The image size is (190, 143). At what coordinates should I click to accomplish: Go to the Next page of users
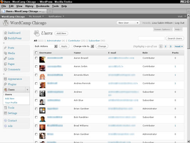click(x=179, y=46)
